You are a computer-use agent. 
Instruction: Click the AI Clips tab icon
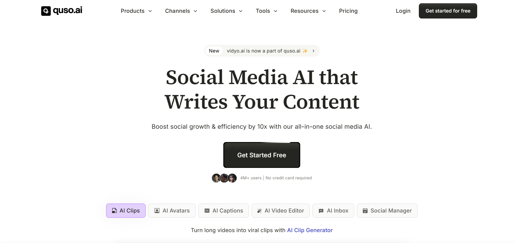[x=115, y=211]
